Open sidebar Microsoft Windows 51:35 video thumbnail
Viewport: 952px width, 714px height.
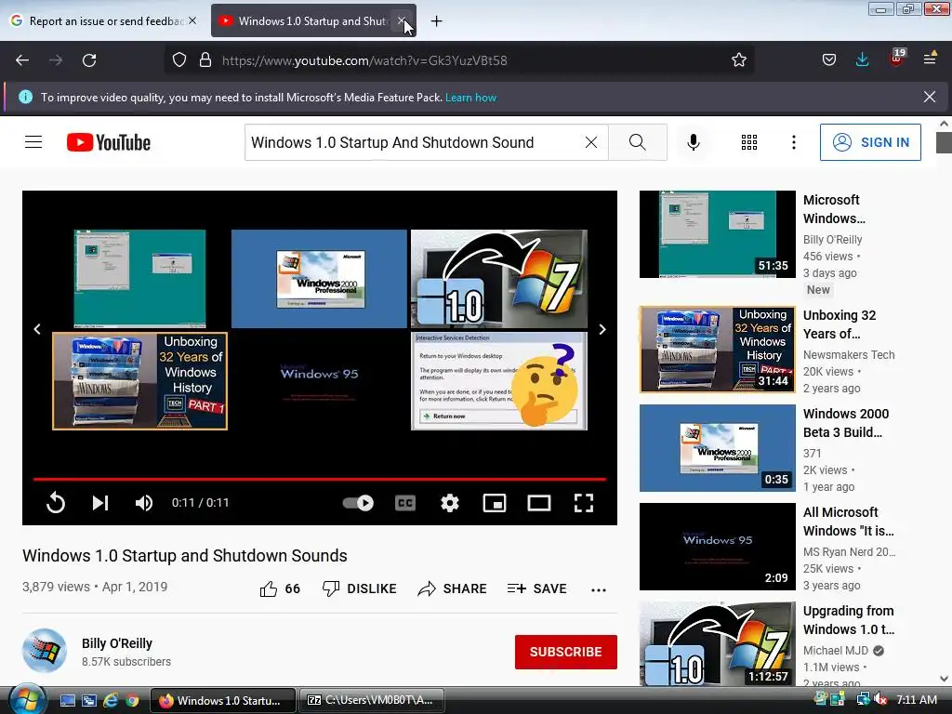coord(717,234)
